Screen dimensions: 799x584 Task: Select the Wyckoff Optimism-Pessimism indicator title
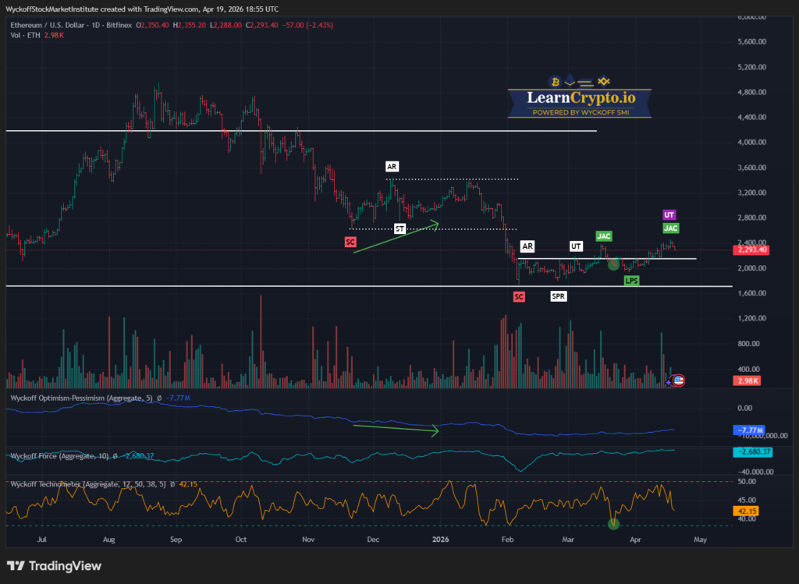(x=78, y=398)
